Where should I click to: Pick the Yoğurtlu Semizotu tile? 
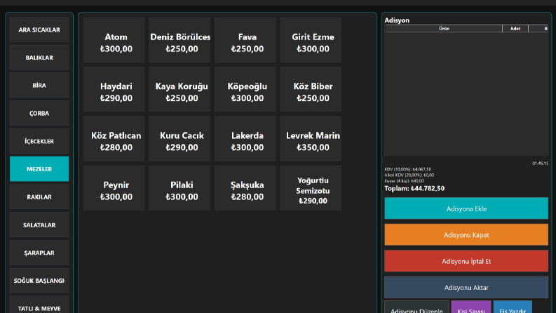click(311, 188)
